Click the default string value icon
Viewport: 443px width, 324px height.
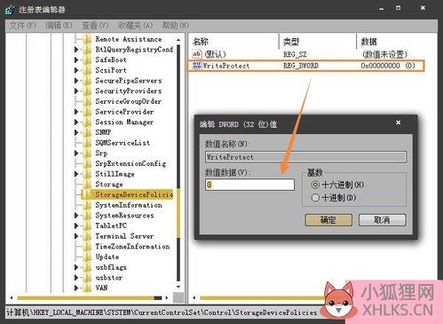pos(196,53)
